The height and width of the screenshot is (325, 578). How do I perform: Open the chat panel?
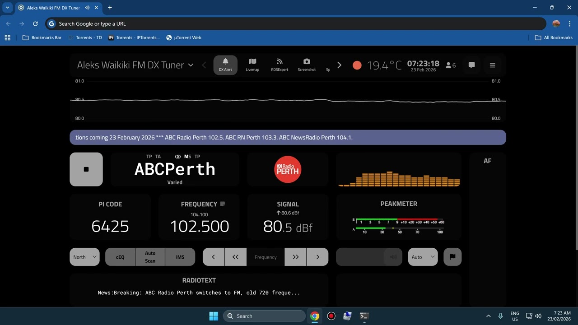[471, 65]
